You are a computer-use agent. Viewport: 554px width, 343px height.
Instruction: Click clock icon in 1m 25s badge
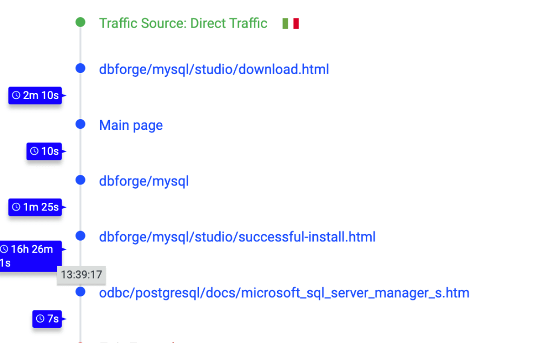(16, 207)
